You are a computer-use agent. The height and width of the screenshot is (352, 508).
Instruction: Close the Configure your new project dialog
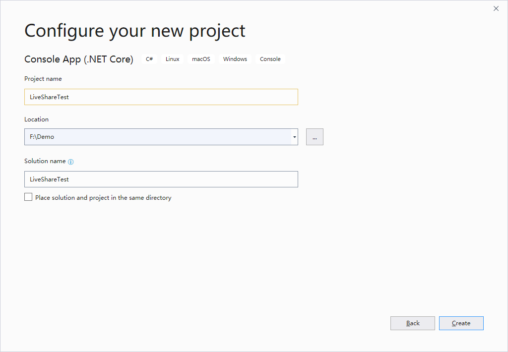(496, 8)
